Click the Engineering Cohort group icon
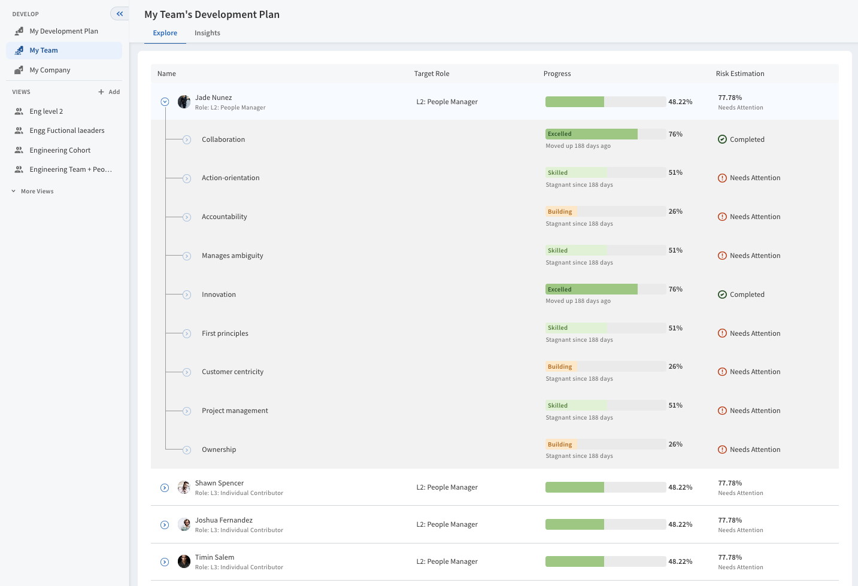Image resolution: width=858 pixels, height=586 pixels. [x=19, y=150]
